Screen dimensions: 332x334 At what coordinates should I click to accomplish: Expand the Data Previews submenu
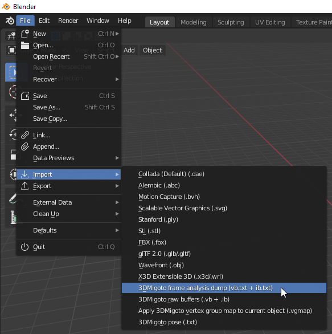point(117,158)
